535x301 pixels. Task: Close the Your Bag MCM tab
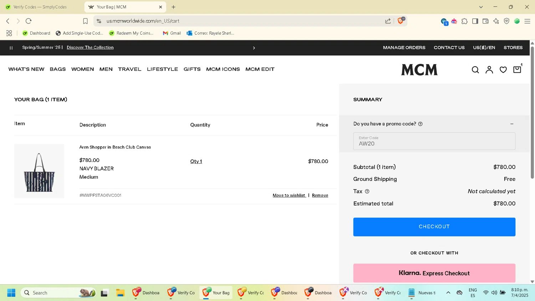160,7
